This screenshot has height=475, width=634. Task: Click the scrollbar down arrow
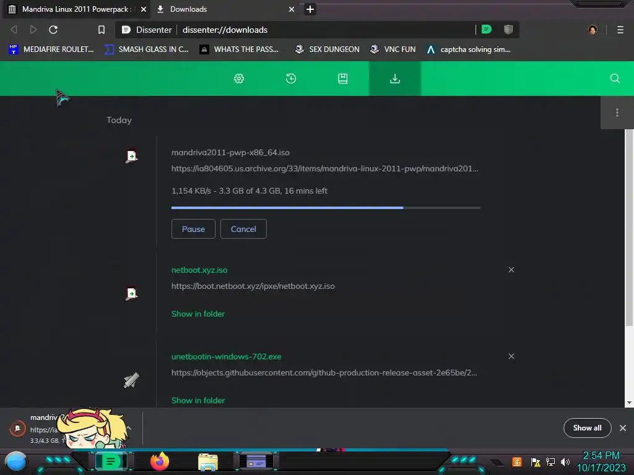click(x=629, y=403)
